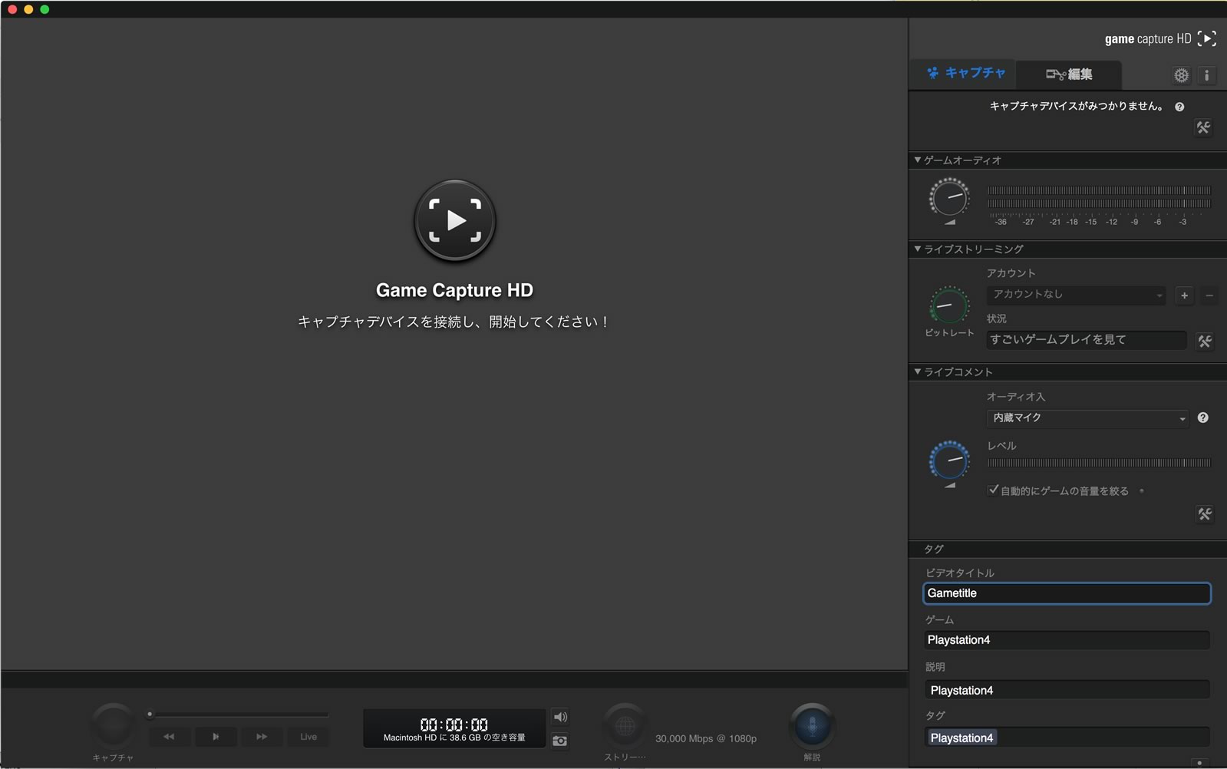This screenshot has width=1227, height=769.
Task: Click help icon next to キャプチャデバイスがみつかりません
Action: coord(1179,107)
